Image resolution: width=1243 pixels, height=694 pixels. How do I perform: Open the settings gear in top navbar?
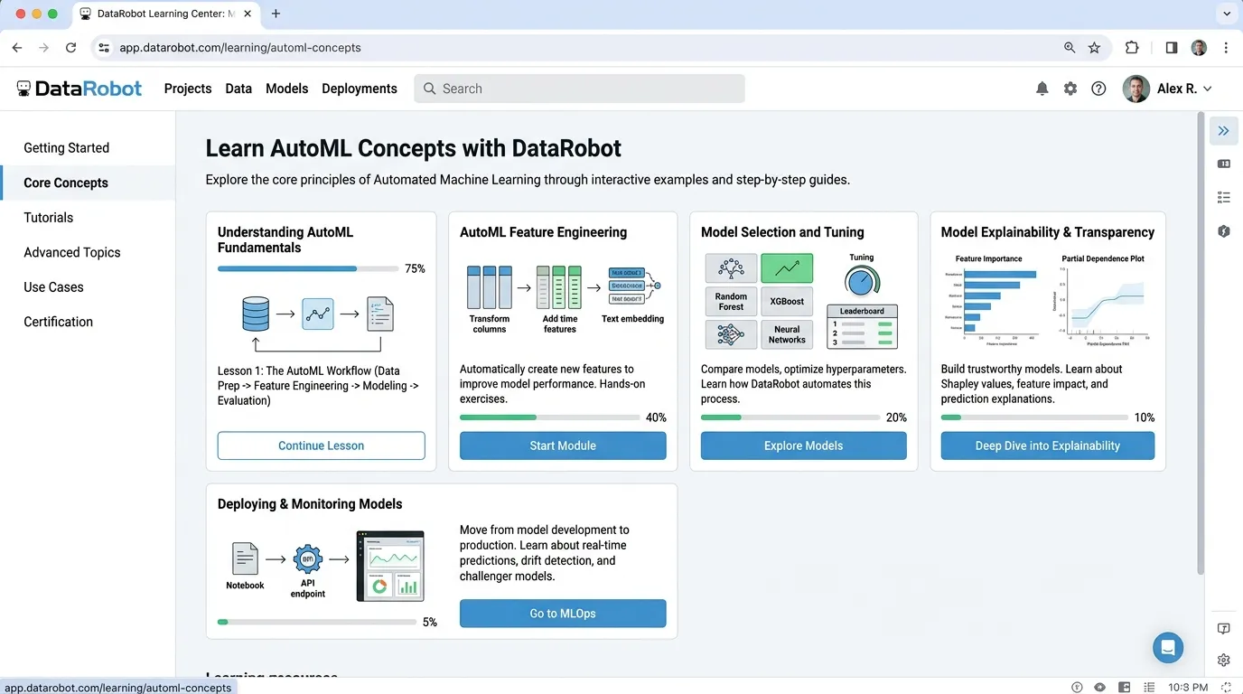1070,89
